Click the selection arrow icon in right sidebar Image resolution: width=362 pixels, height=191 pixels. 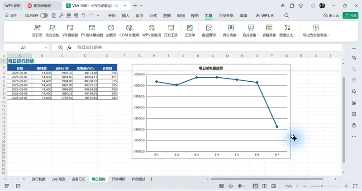[x=354, y=58]
